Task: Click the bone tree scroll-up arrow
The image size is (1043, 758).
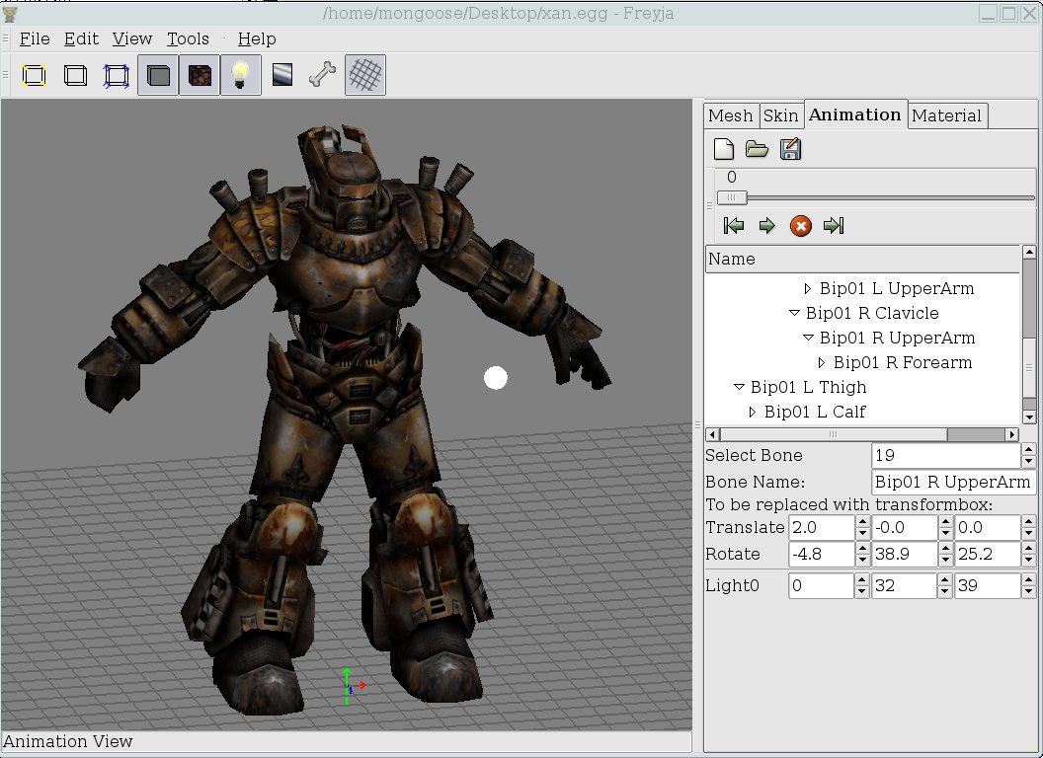Action: pos(1029,252)
